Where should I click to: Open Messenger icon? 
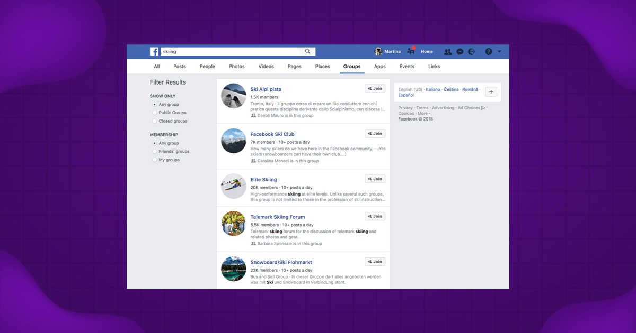(460, 52)
